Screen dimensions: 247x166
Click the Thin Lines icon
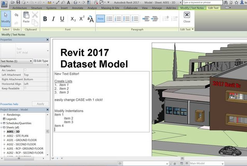(89, 2)
